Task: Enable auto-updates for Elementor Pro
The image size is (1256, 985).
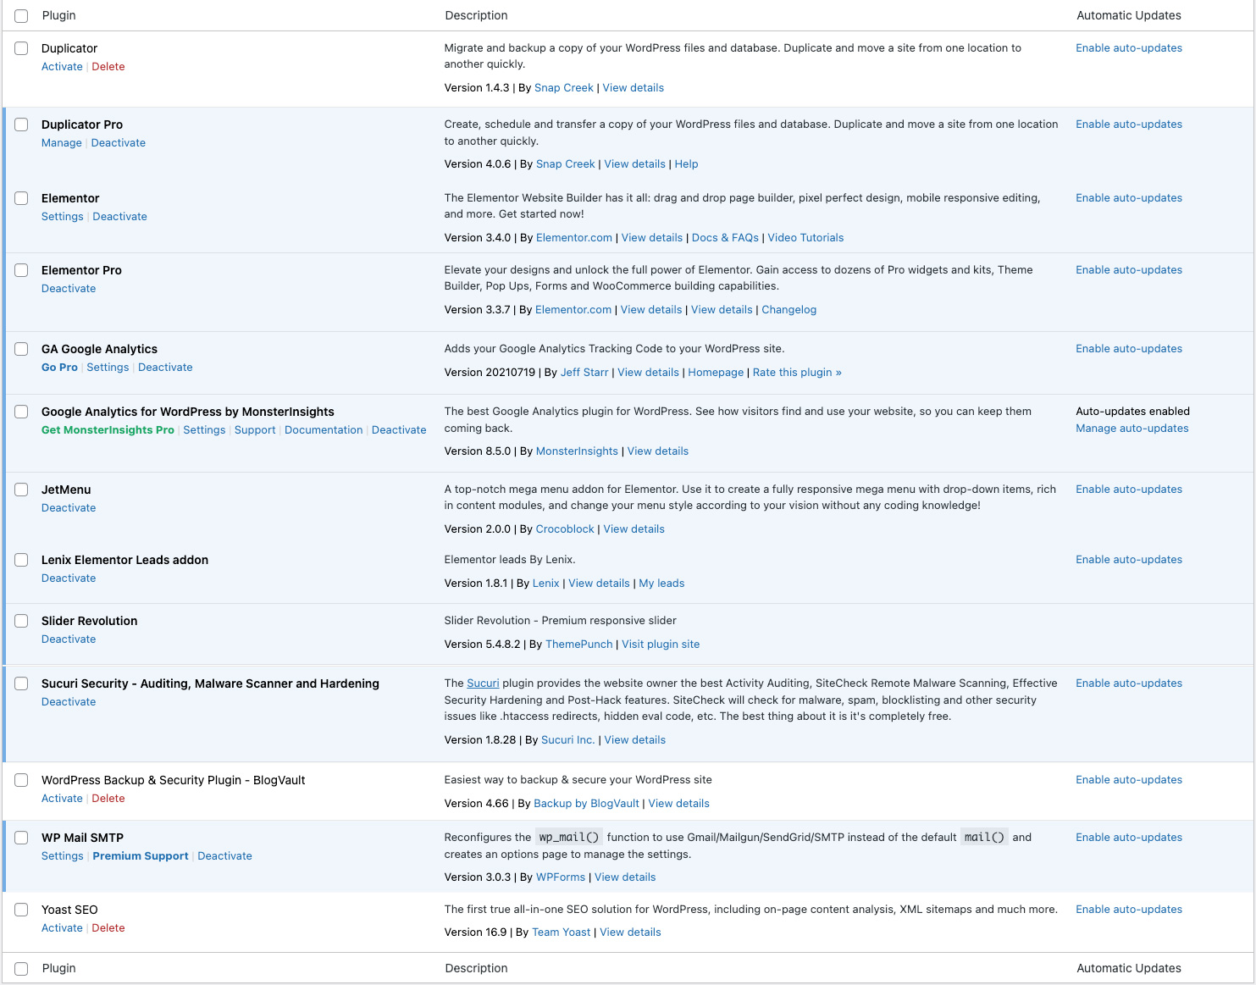Action: [x=1129, y=270]
